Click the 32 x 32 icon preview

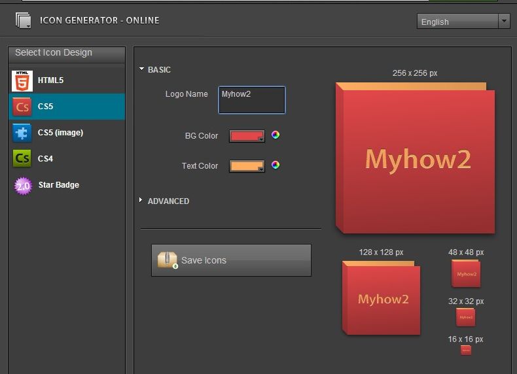tap(465, 317)
